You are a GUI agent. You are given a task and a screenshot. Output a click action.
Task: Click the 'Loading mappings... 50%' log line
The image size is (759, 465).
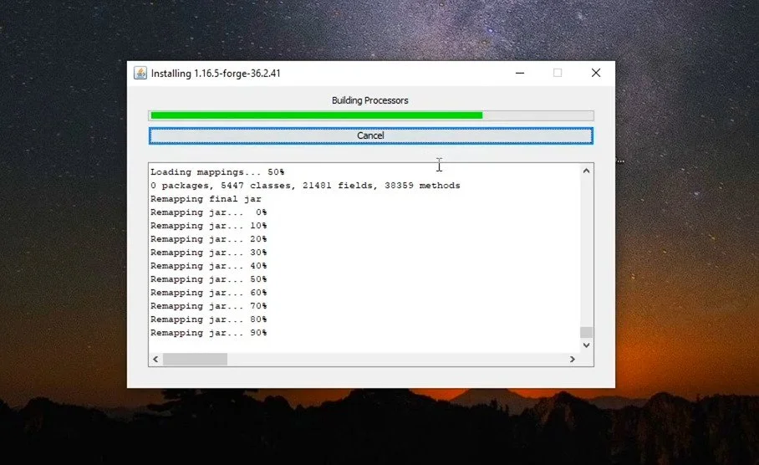pos(217,172)
